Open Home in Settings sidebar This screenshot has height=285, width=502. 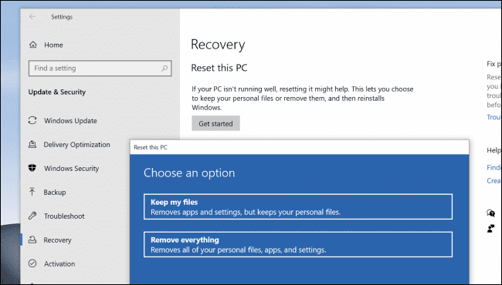53,45
